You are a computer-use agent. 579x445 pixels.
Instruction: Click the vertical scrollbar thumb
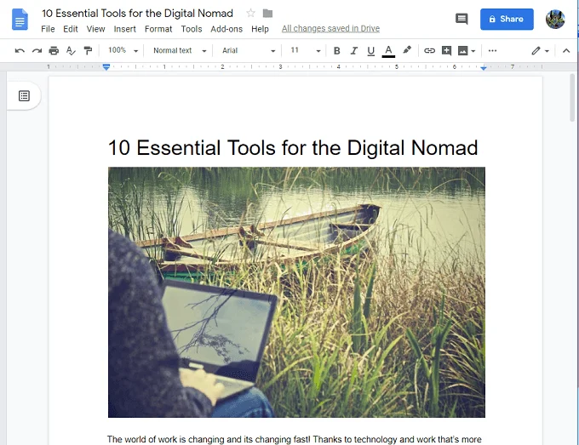pos(572,97)
